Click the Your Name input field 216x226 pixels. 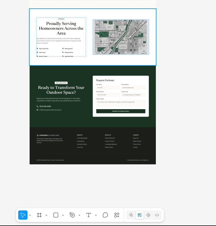108,88
